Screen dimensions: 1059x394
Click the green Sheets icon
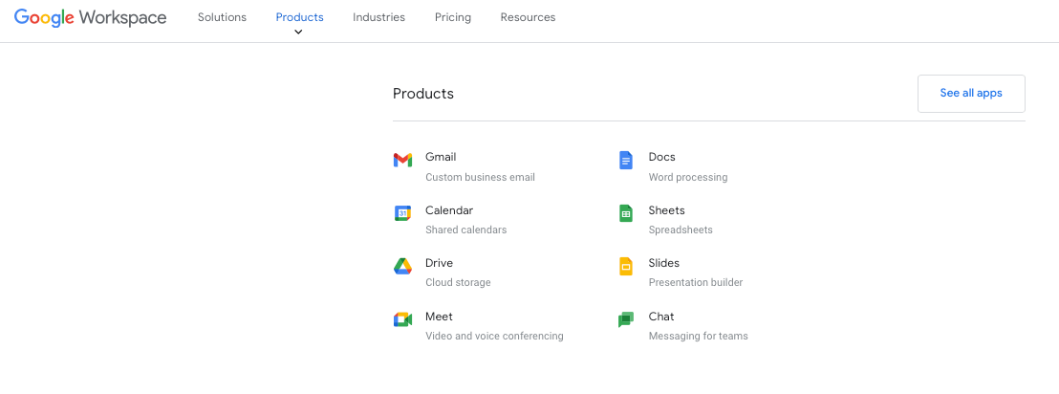626,213
